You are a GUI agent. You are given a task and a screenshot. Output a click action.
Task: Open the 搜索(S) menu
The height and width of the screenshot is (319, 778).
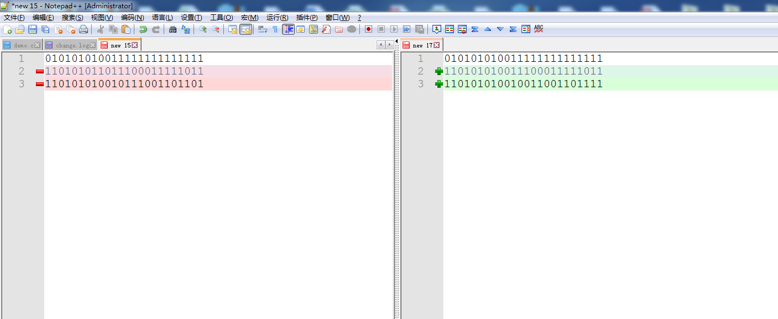(x=72, y=18)
